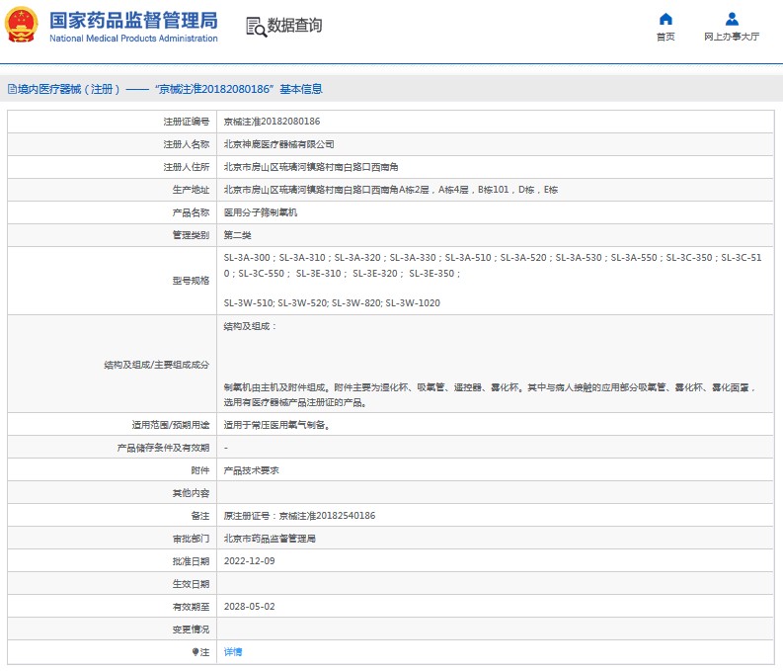Click registrant name 北京神鹿医疗器械有限公司
The height and width of the screenshot is (671, 783).
pos(272,144)
